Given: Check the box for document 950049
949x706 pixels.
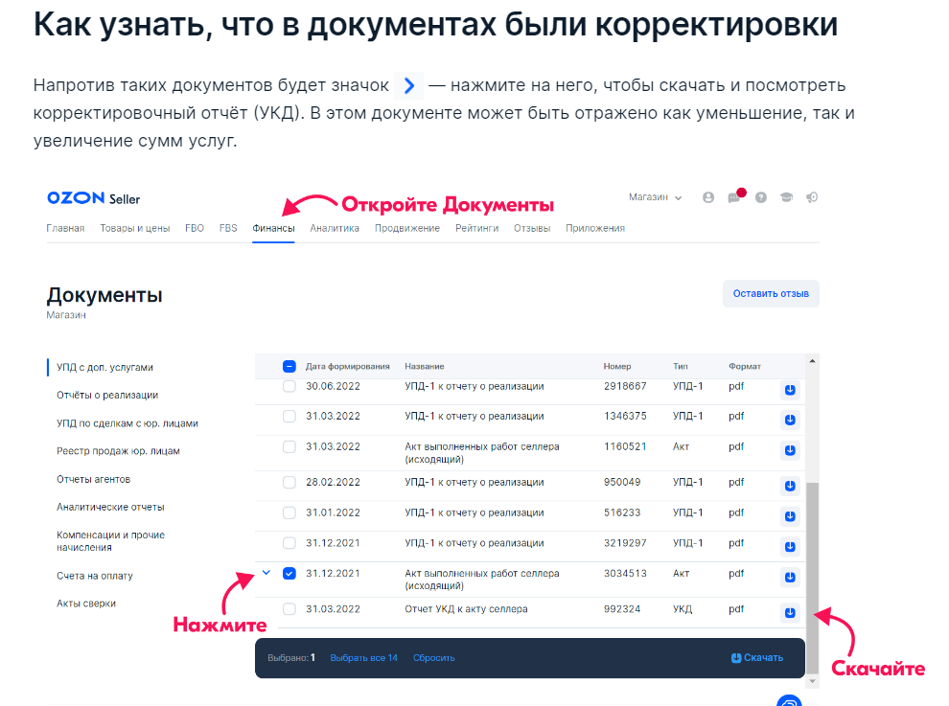Looking at the screenshot, I should (289, 482).
